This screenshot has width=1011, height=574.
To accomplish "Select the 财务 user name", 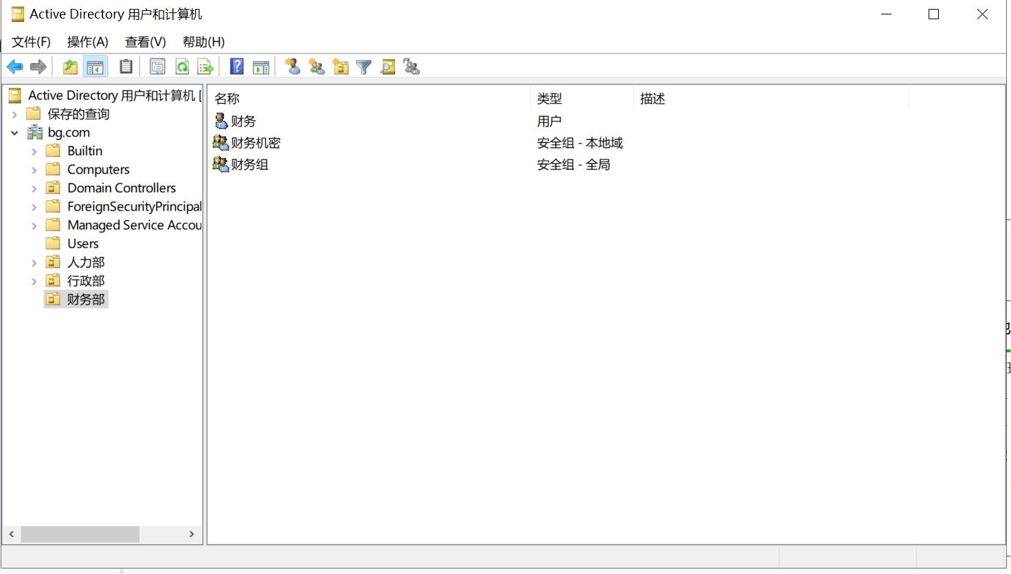I will 243,122.
